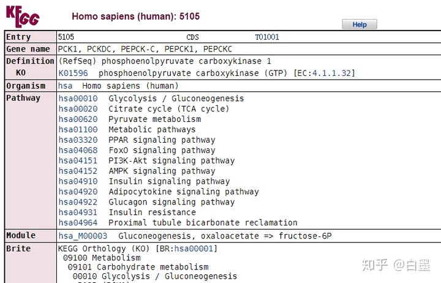
Task: Click entry number 5105 cell
Action: [x=66, y=37]
